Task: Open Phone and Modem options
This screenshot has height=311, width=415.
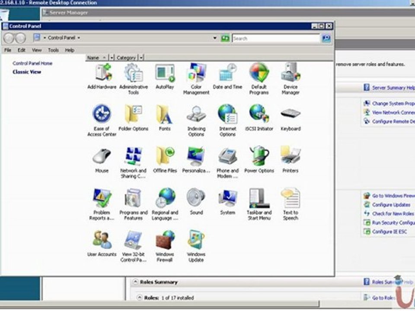Action: click(x=227, y=162)
